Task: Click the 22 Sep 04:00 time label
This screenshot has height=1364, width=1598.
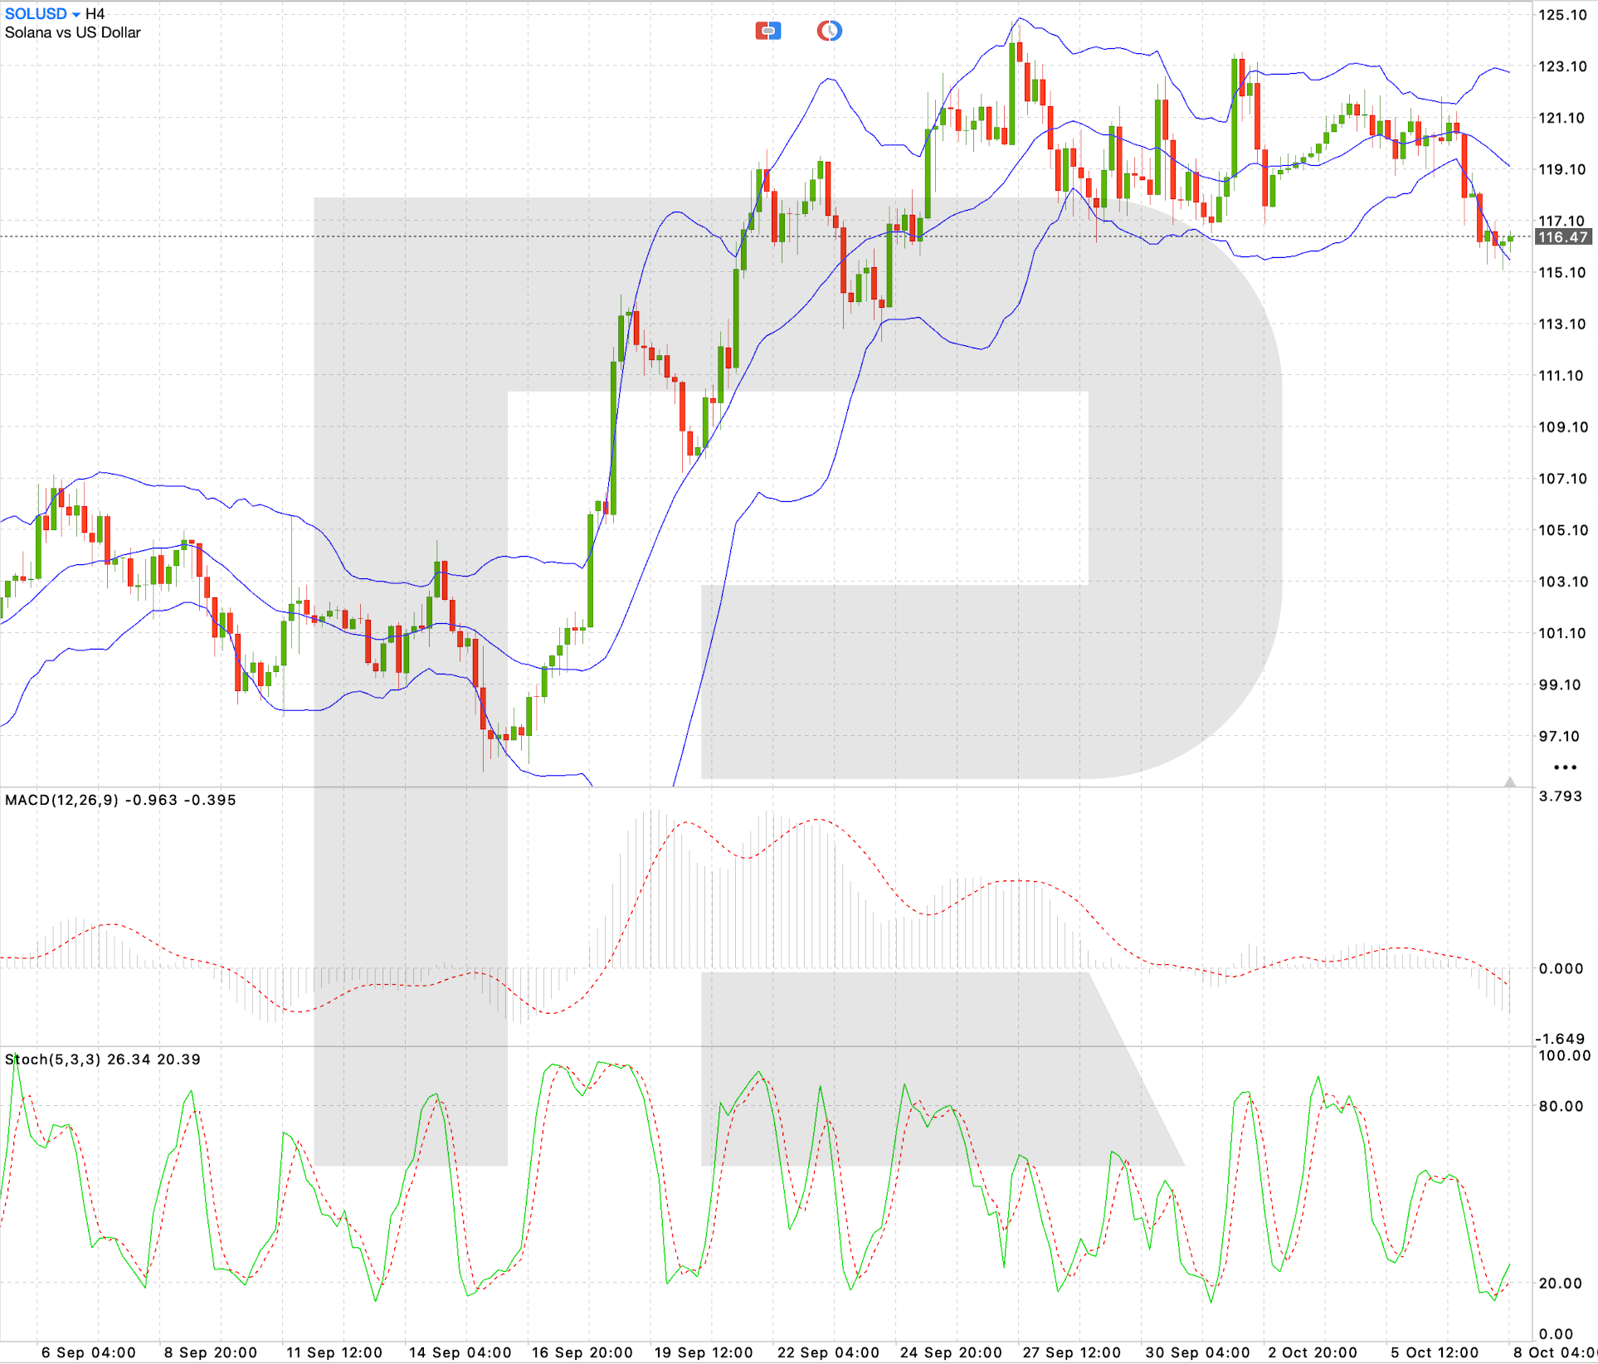Action: [828, 1352]
